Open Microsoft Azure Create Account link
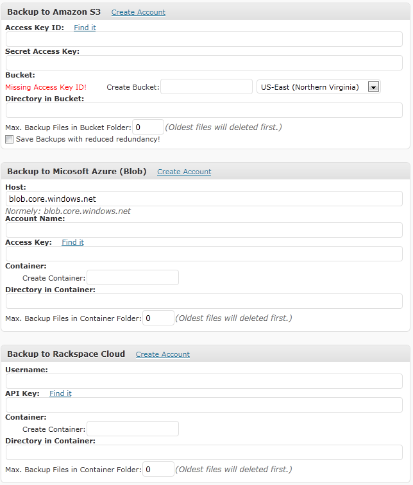This screenshot has height=485, width=413. pos(184,172)
